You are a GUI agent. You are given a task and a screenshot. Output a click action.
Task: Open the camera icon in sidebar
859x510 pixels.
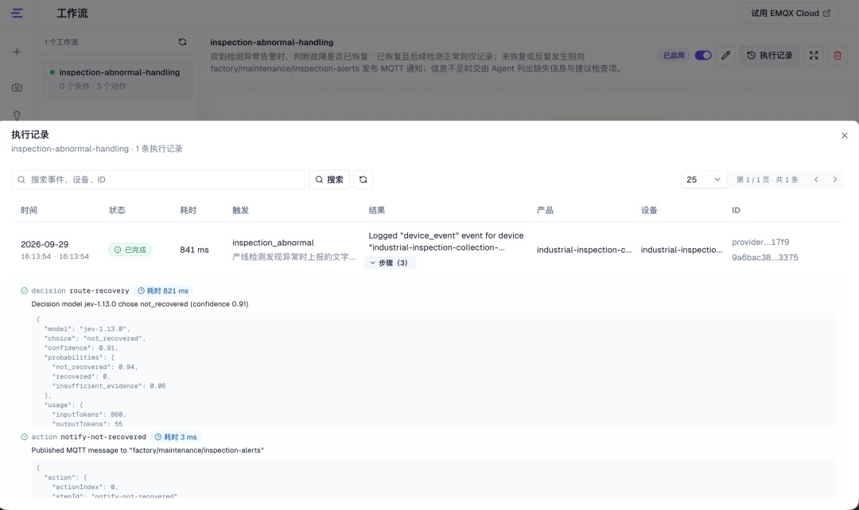click(17, 88)
